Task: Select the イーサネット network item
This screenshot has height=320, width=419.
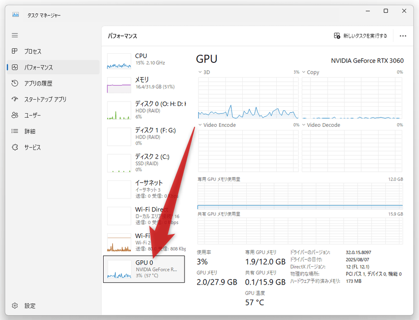Action: tap(143, 189)
